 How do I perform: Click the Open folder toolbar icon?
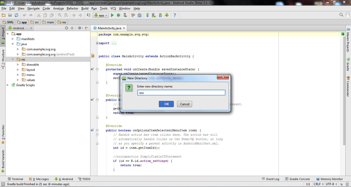[4, 15]
